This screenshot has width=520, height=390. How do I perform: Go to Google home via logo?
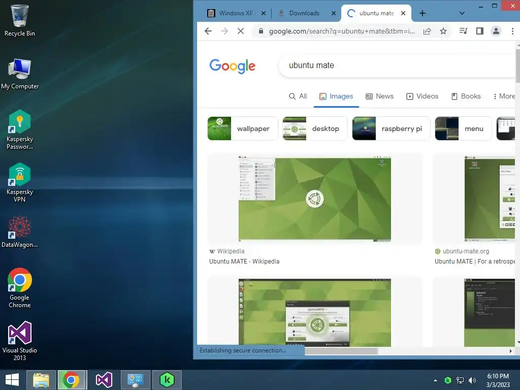(232, 66)
